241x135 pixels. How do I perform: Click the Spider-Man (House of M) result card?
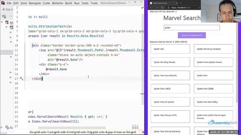point(170,117)
